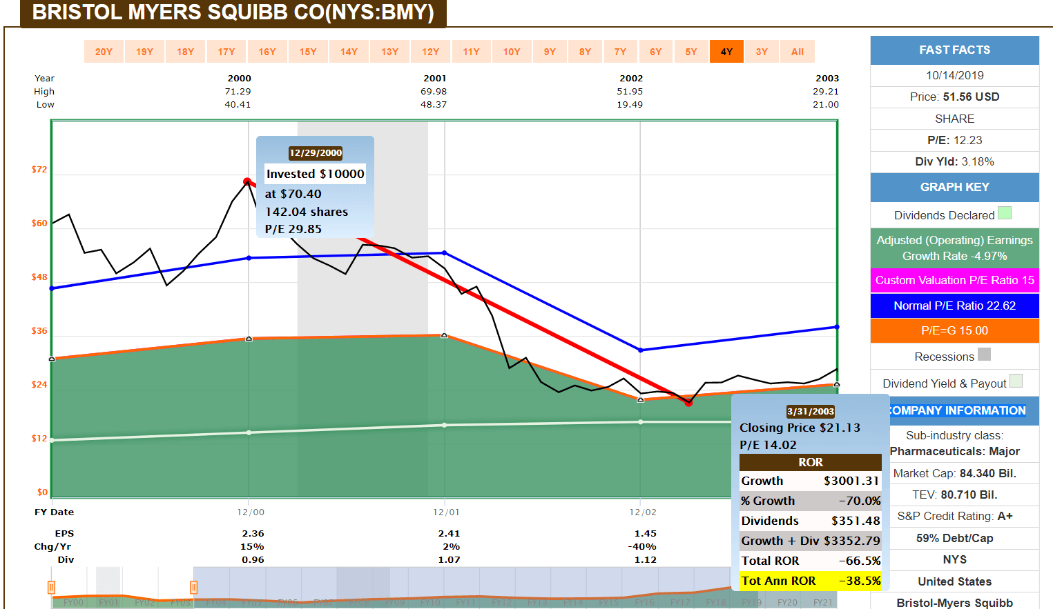
Task: Click the active 4Y range tab
Action: coord(726,52)
